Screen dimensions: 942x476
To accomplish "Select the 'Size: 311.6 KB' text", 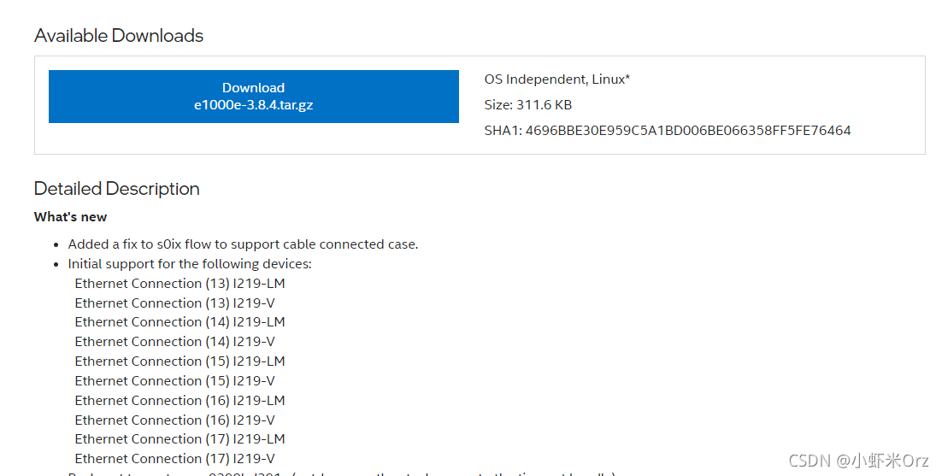I will coord(528,105).
